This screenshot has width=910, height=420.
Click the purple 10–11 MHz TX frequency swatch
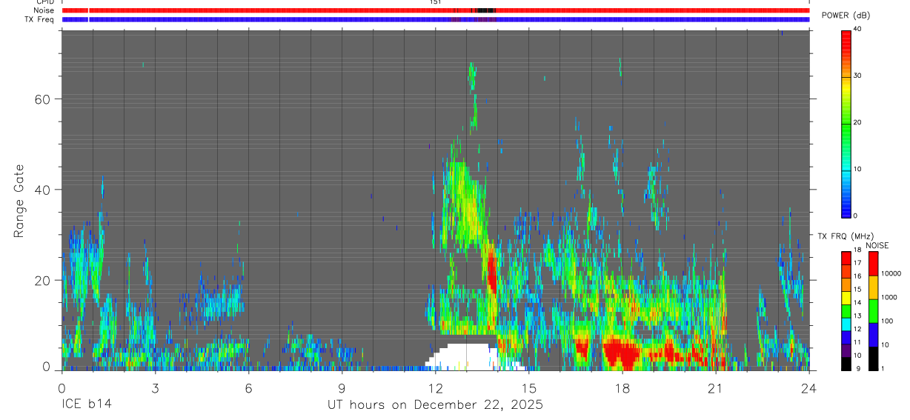pyautogui.click(x=846, y=350)
